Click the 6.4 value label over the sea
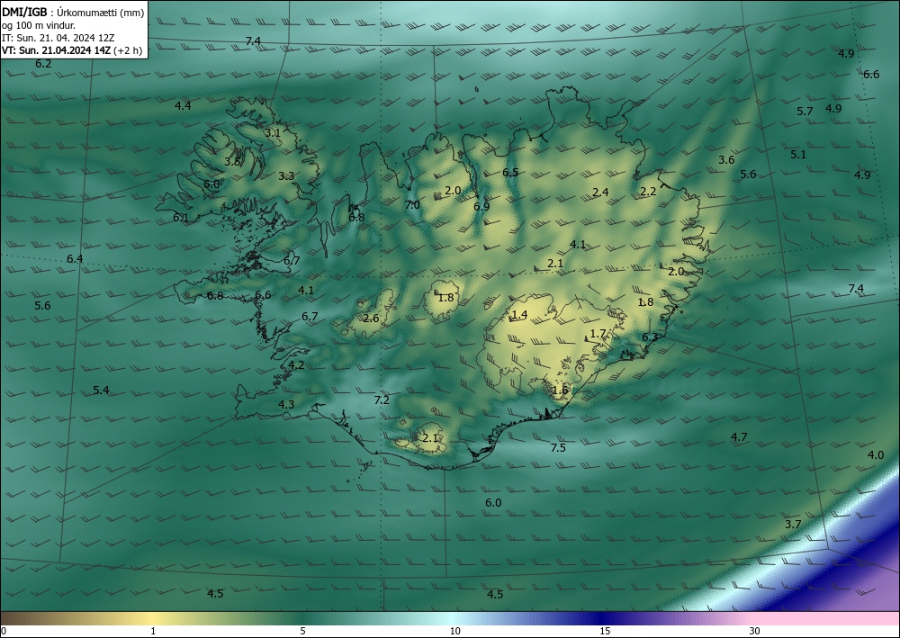 click(75, 259)
